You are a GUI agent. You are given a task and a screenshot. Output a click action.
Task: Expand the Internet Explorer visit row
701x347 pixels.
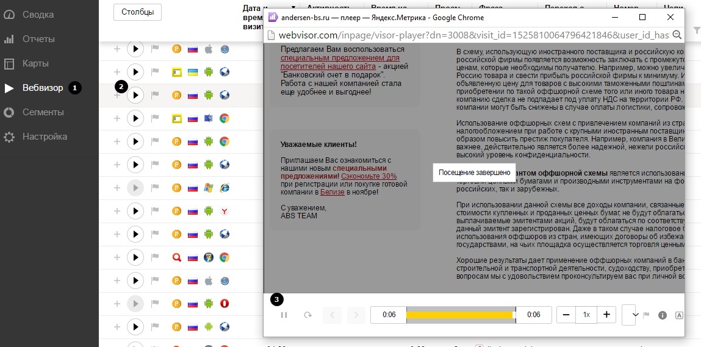[x=117, y=188]
